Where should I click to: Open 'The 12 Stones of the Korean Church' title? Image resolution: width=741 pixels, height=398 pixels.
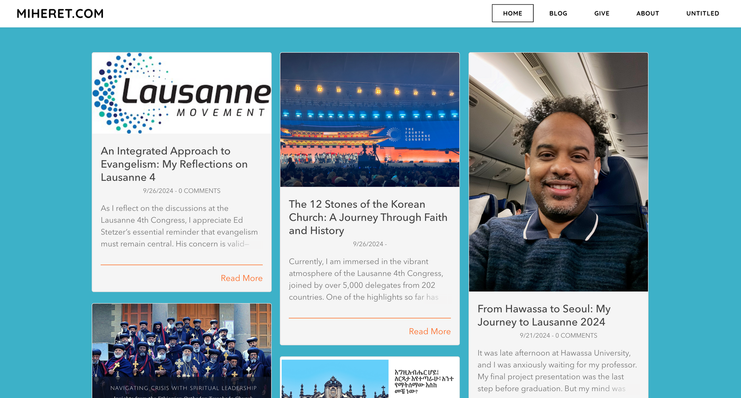coord(368,217)
